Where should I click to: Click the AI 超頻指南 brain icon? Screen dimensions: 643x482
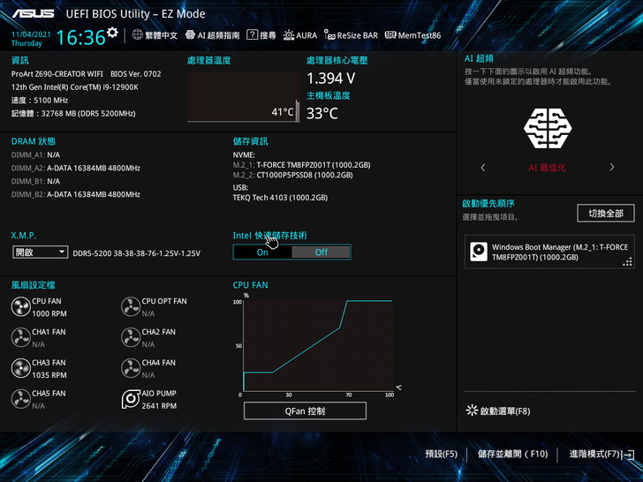[x=190, y=34]
